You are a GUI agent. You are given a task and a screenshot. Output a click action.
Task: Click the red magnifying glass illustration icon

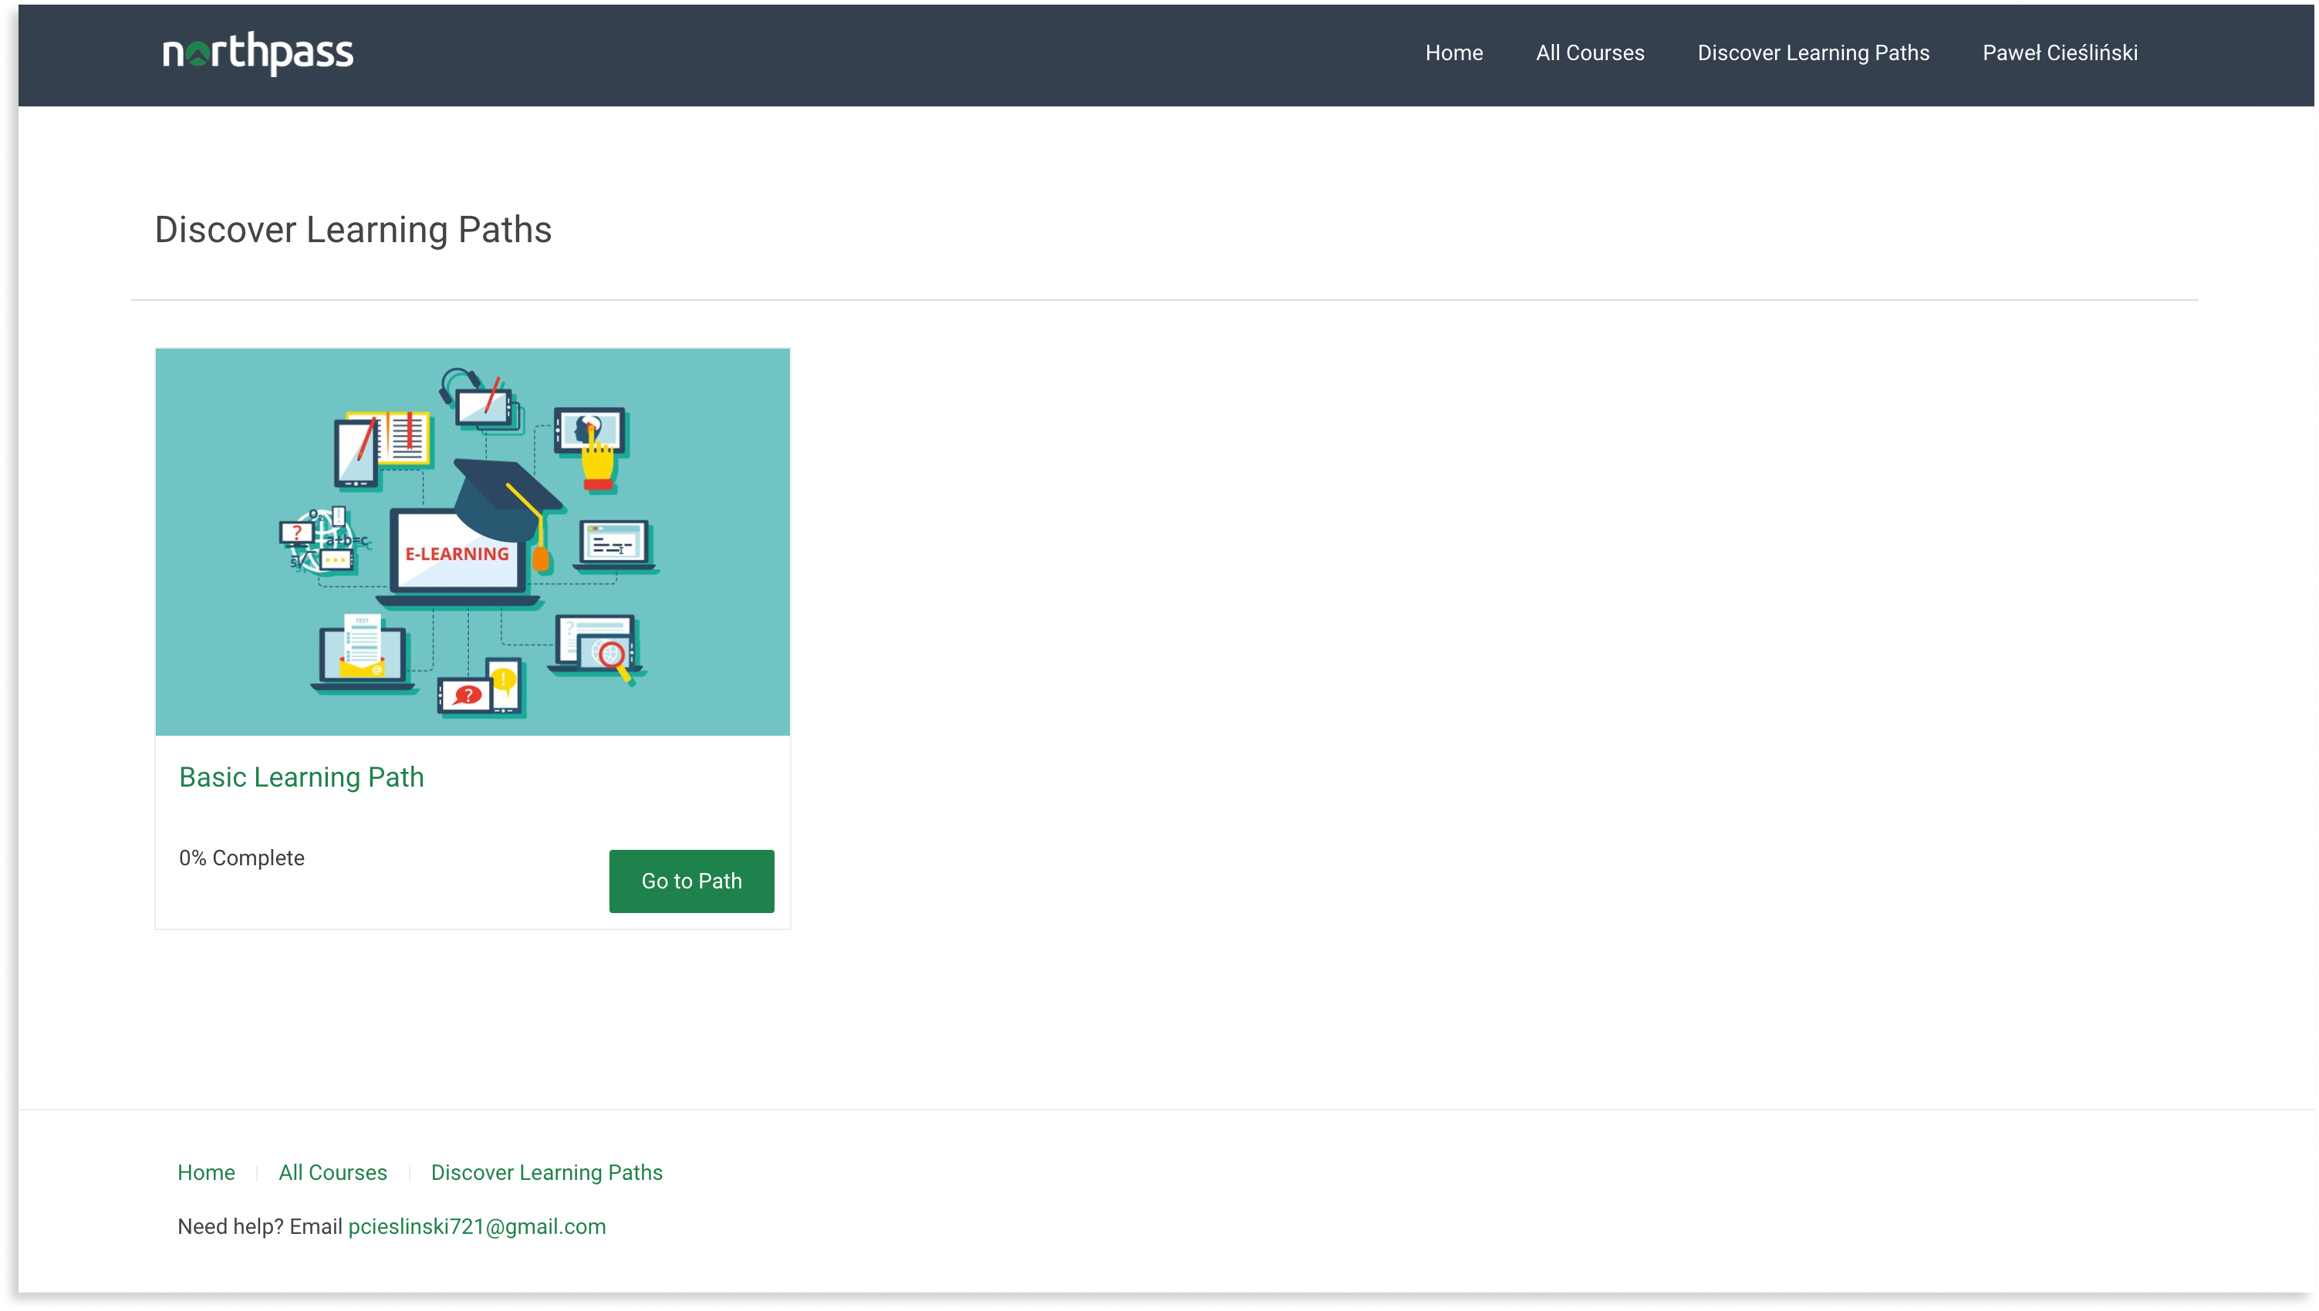(x=613, y=656)
